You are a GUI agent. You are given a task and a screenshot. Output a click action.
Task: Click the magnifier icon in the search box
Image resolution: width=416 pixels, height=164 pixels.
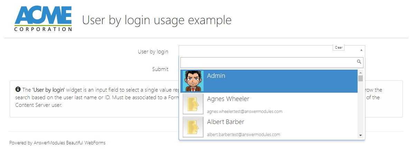tap(359, 62)
